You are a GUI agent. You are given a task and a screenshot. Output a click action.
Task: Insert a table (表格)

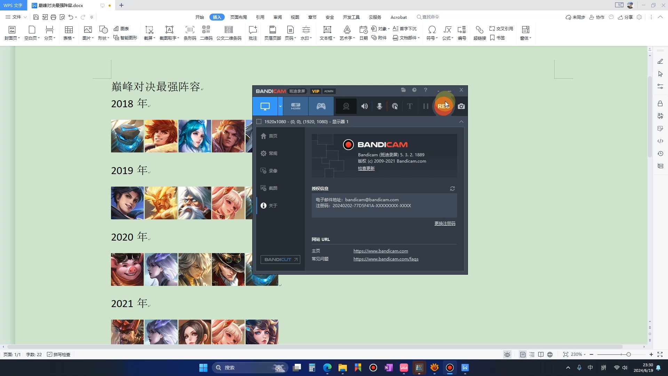click(x=69, y=33)
